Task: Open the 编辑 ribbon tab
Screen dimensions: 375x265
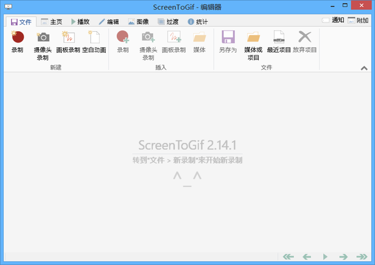Action: click(x=109, y=22)
